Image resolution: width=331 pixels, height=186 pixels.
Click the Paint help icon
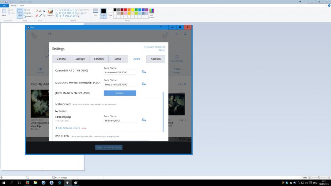(x=329, y=6)
